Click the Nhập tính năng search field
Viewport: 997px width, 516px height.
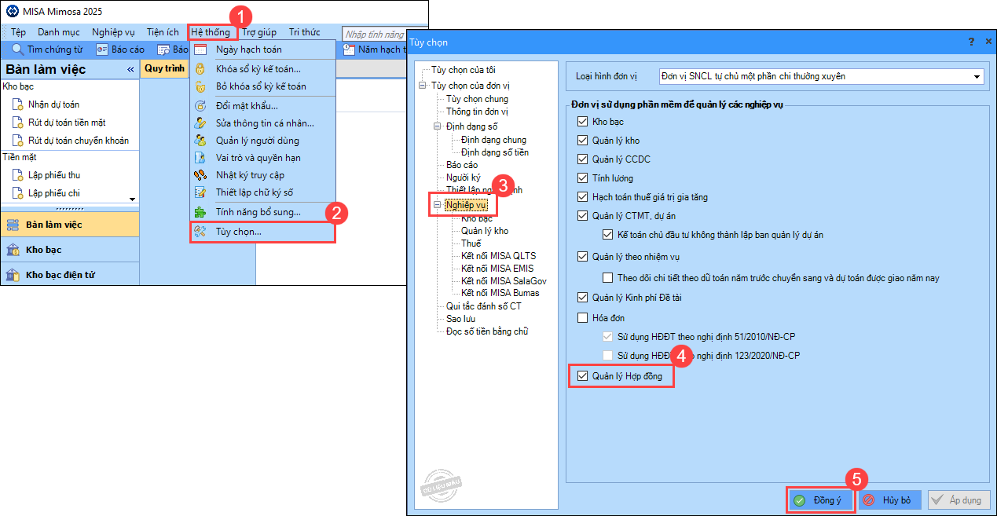(374, 34)
